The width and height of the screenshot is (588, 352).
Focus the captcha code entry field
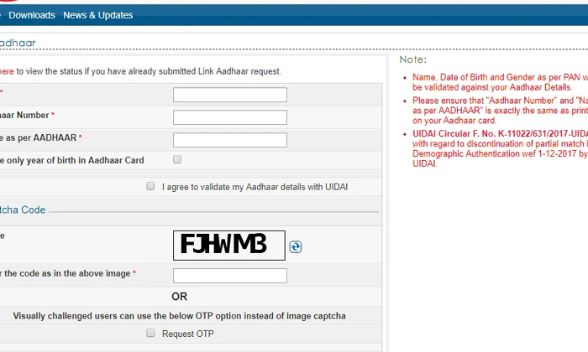pyautogui.click(x=230, y=276)
